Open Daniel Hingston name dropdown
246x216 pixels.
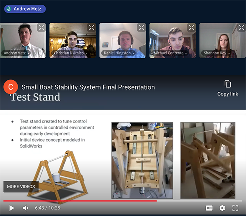pyautogui.click(x=134, y=53)
